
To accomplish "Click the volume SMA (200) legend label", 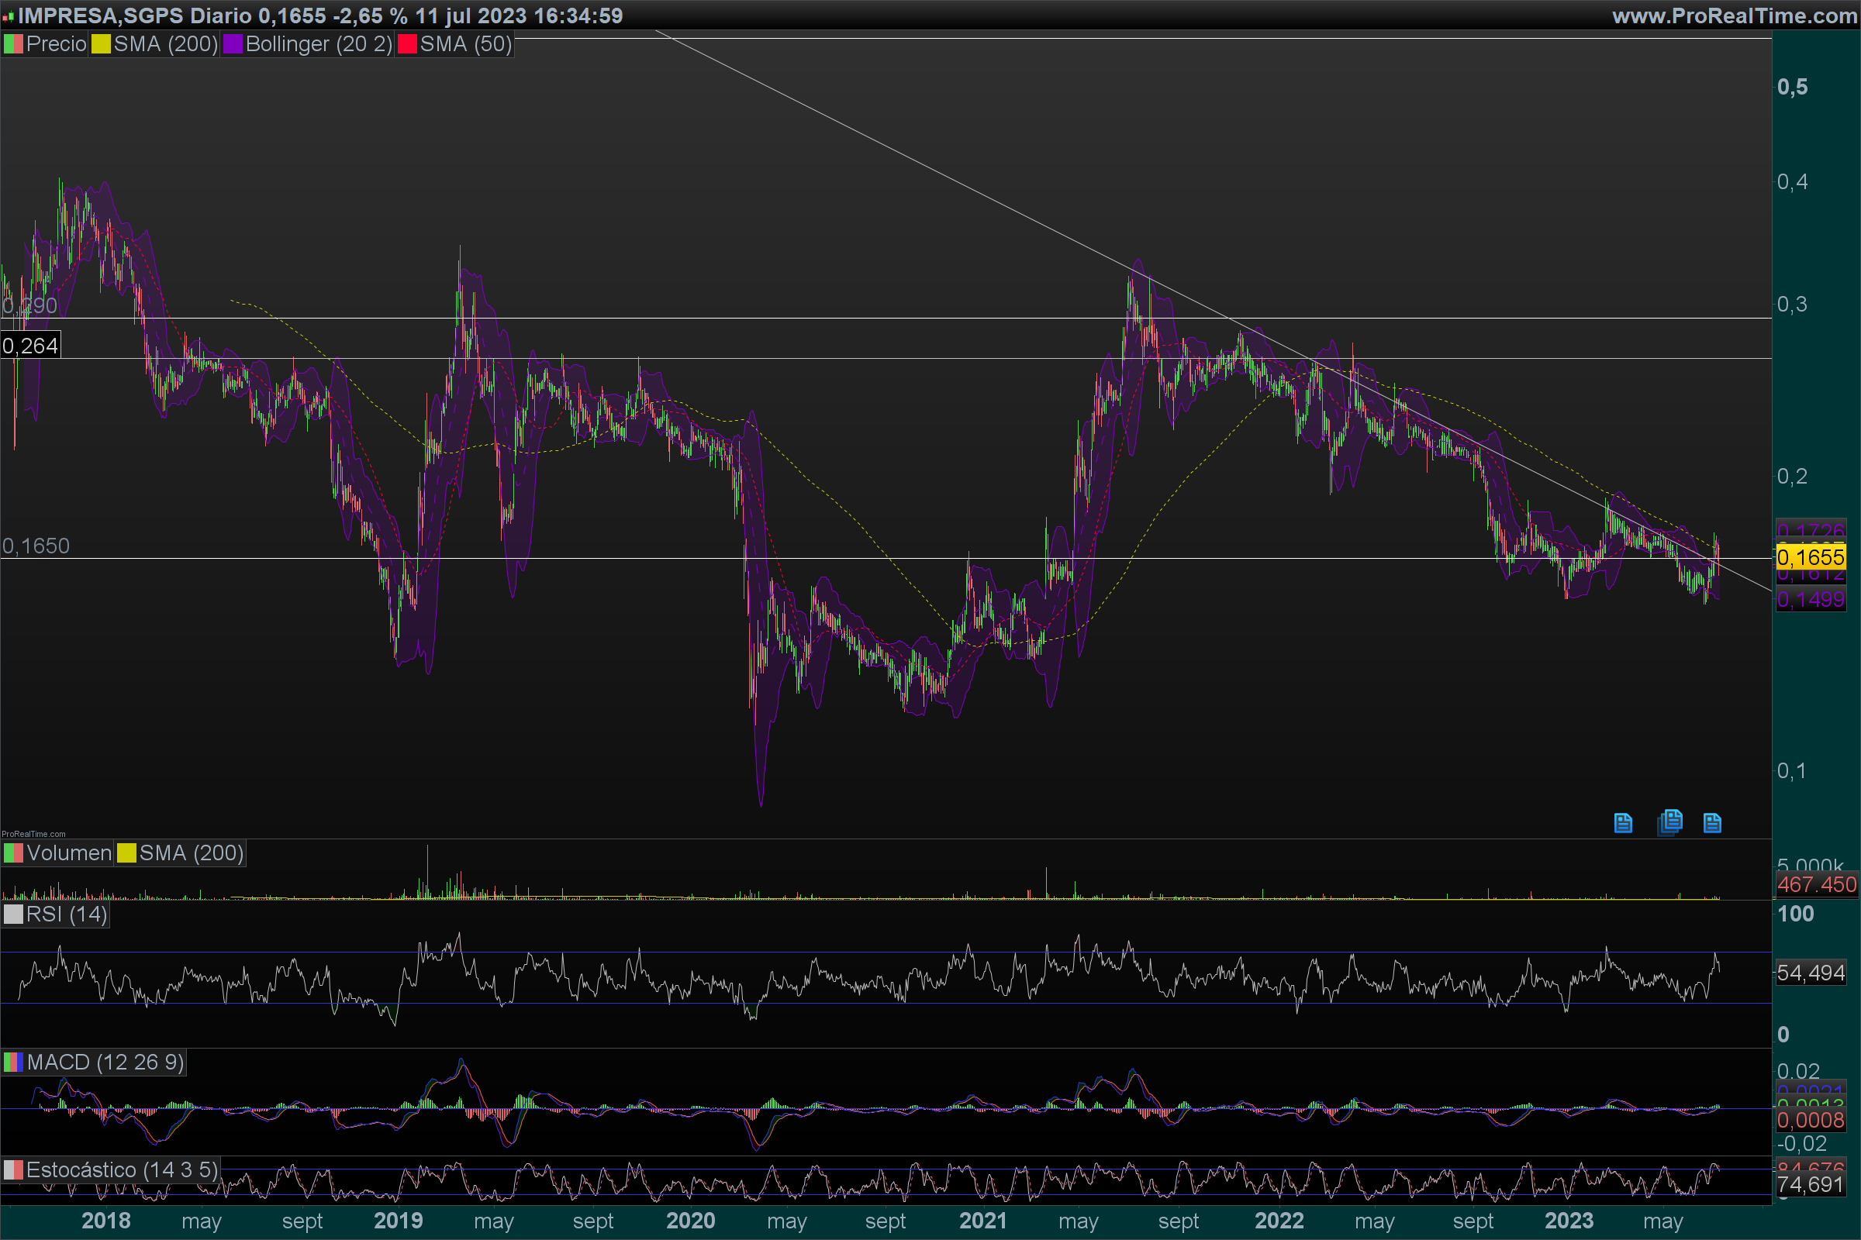I will coord(191,853).
